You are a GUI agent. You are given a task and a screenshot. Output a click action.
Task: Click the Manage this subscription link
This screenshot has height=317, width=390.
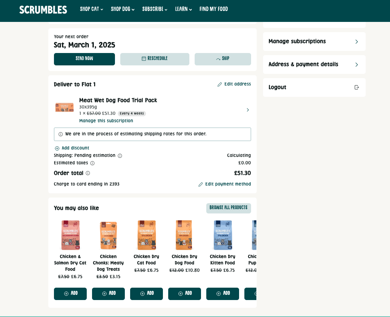[x=106, y=121]
